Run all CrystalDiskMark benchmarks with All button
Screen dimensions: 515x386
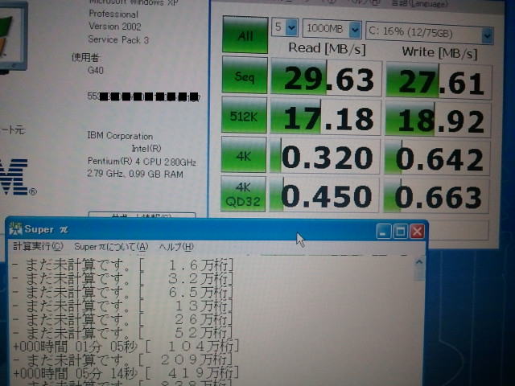coord(245,35)
